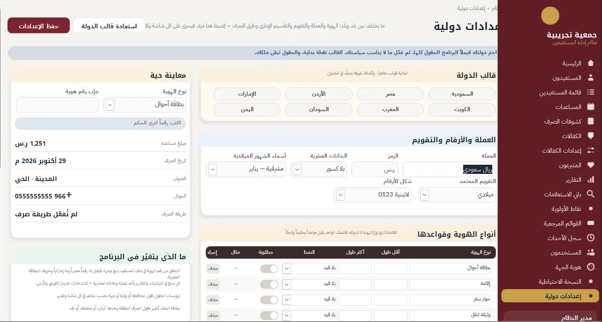Select إعدادات دولية in the sidebar

click(550, 296)
